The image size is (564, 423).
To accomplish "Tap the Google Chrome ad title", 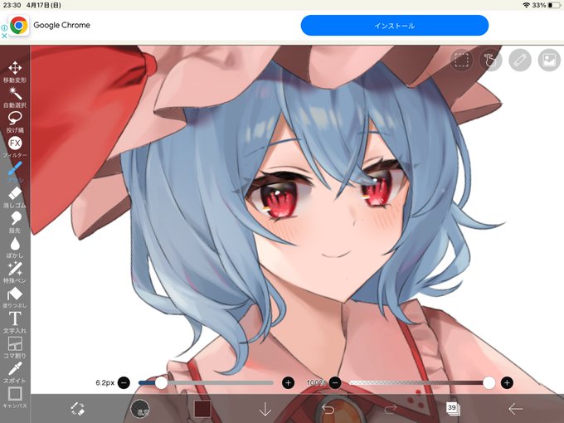I will tap(62, 25).
